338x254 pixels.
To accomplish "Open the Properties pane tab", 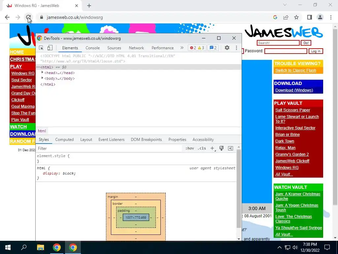I will 177,140.
